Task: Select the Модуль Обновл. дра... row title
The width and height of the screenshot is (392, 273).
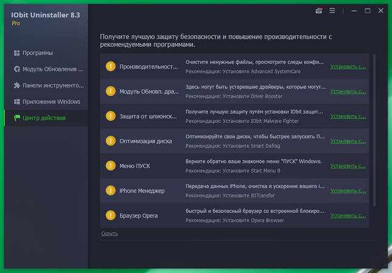Action: (x=149, y=92)
